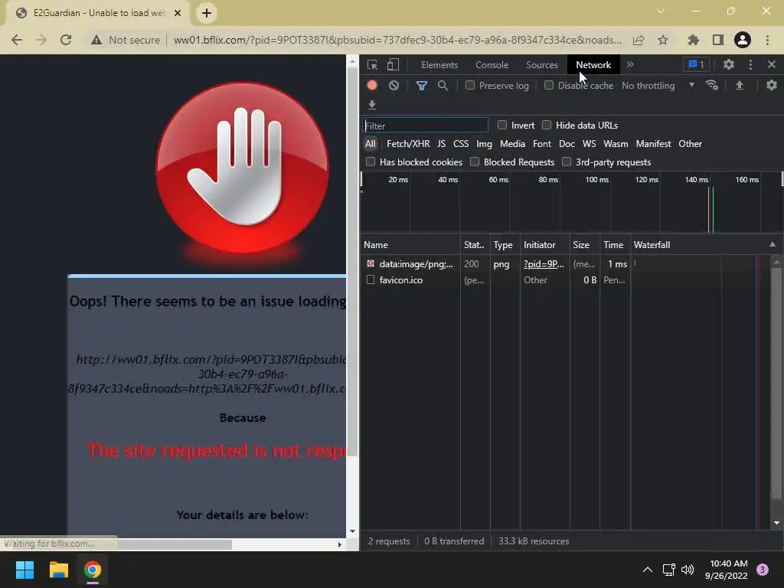
Task: Open the tab search chevron
Action: point(661,11)
